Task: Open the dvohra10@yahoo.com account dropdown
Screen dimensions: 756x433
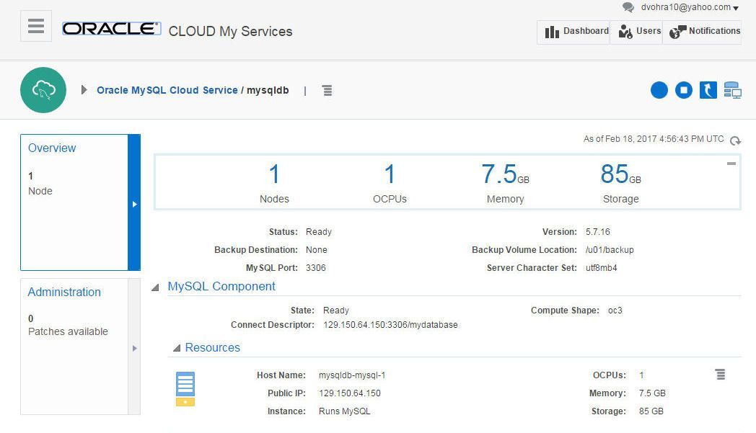Action: point(690,7)
